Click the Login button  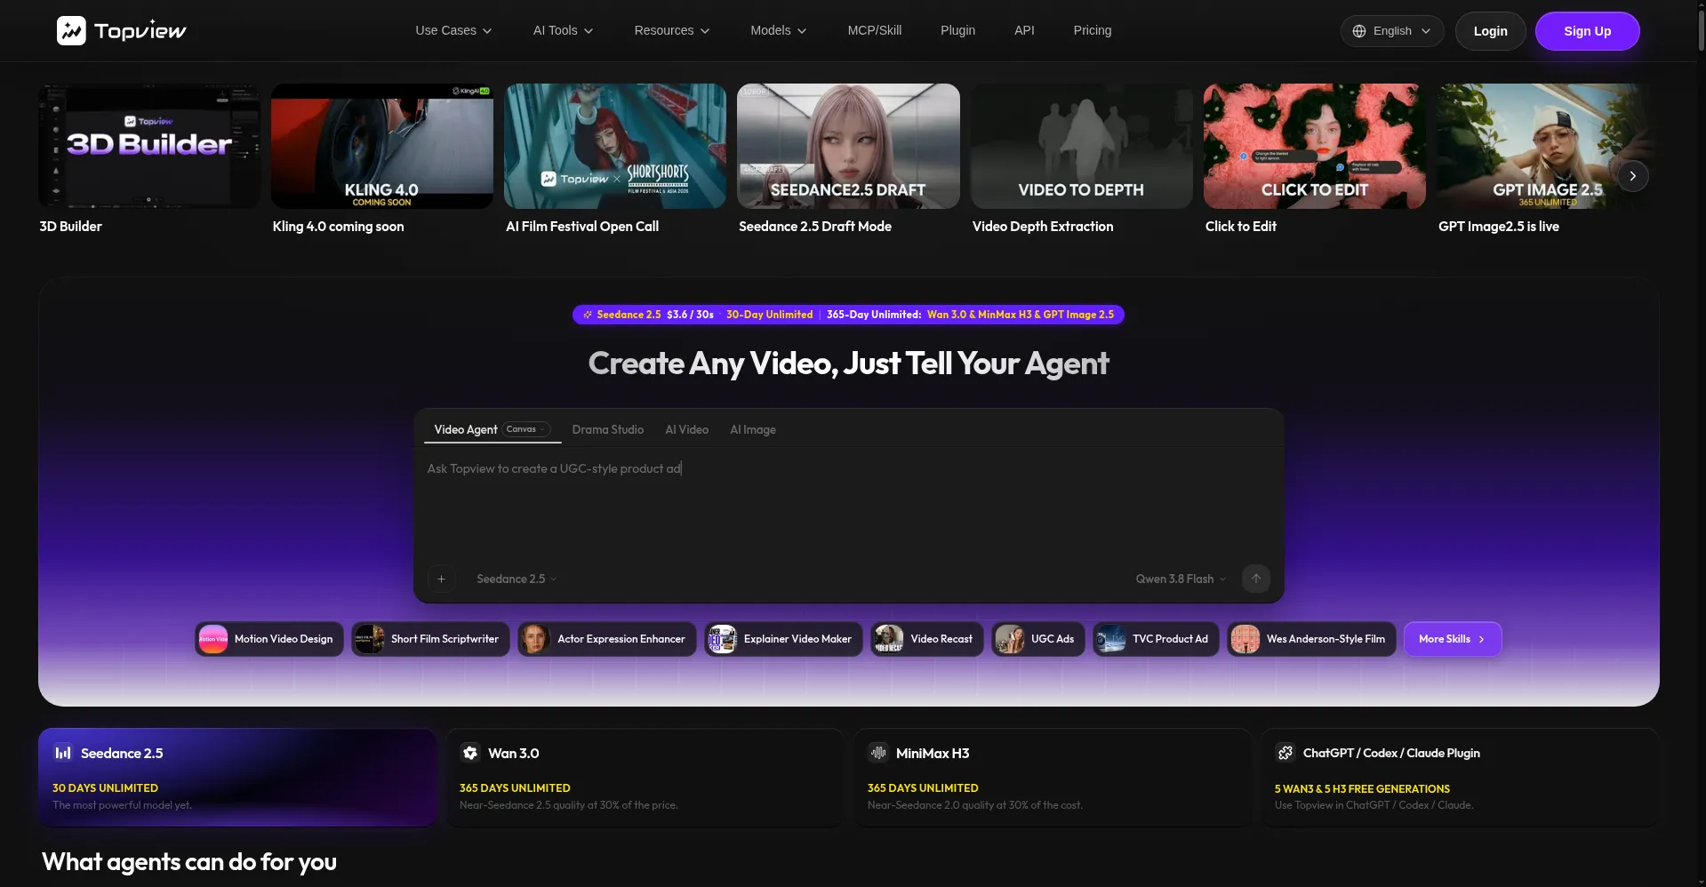[x=1491, y=31]
